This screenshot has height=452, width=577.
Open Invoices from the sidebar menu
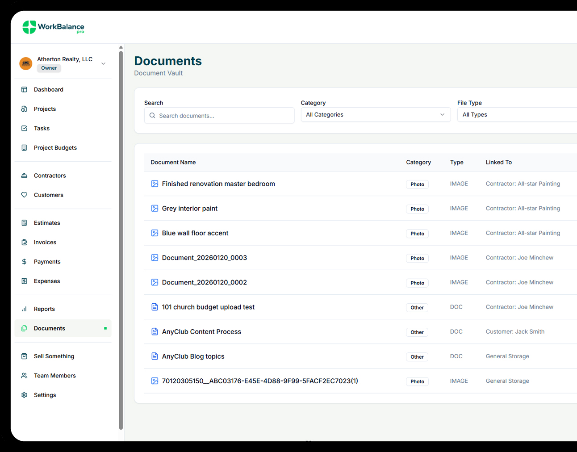coord(45,243)
